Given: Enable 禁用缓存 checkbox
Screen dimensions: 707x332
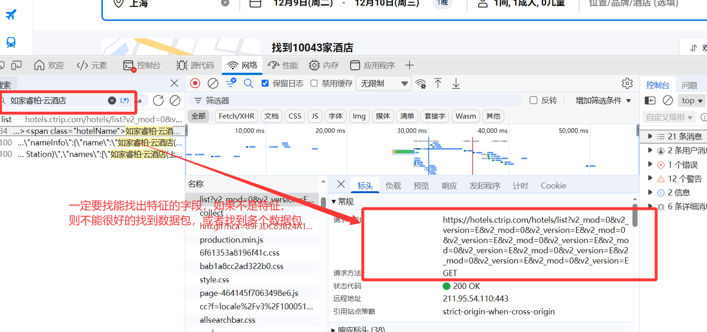Looking at the screenshot, I should click(314, 83).
